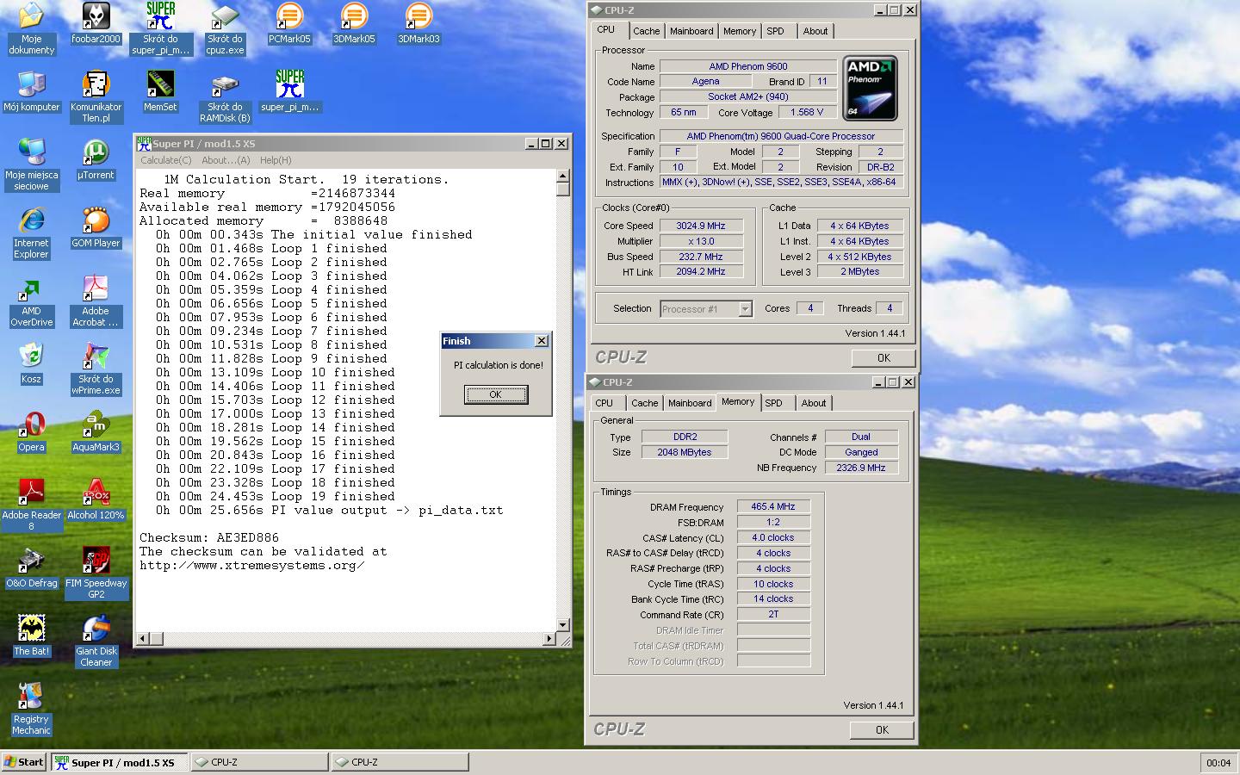1240x775 pixels.
Task: Click OK in lower CPU-Z Memory window
Action: click(882, 729)
